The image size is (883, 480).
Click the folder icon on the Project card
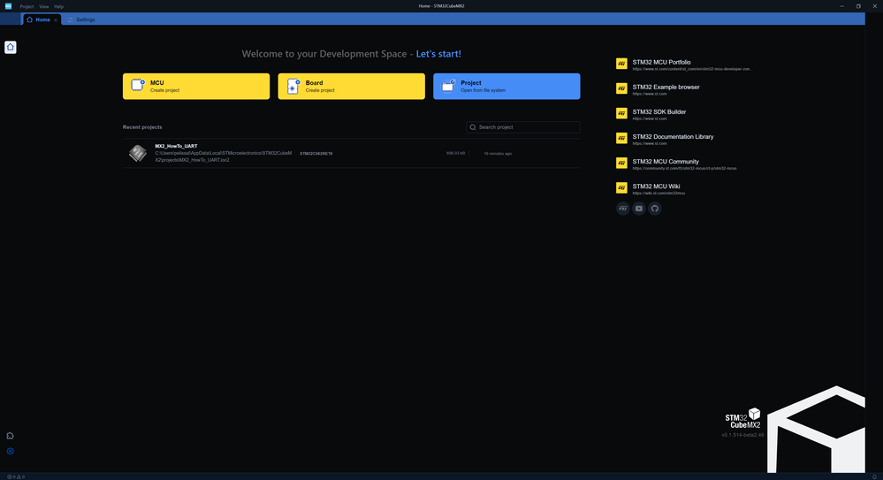click(x=448, y=86)
